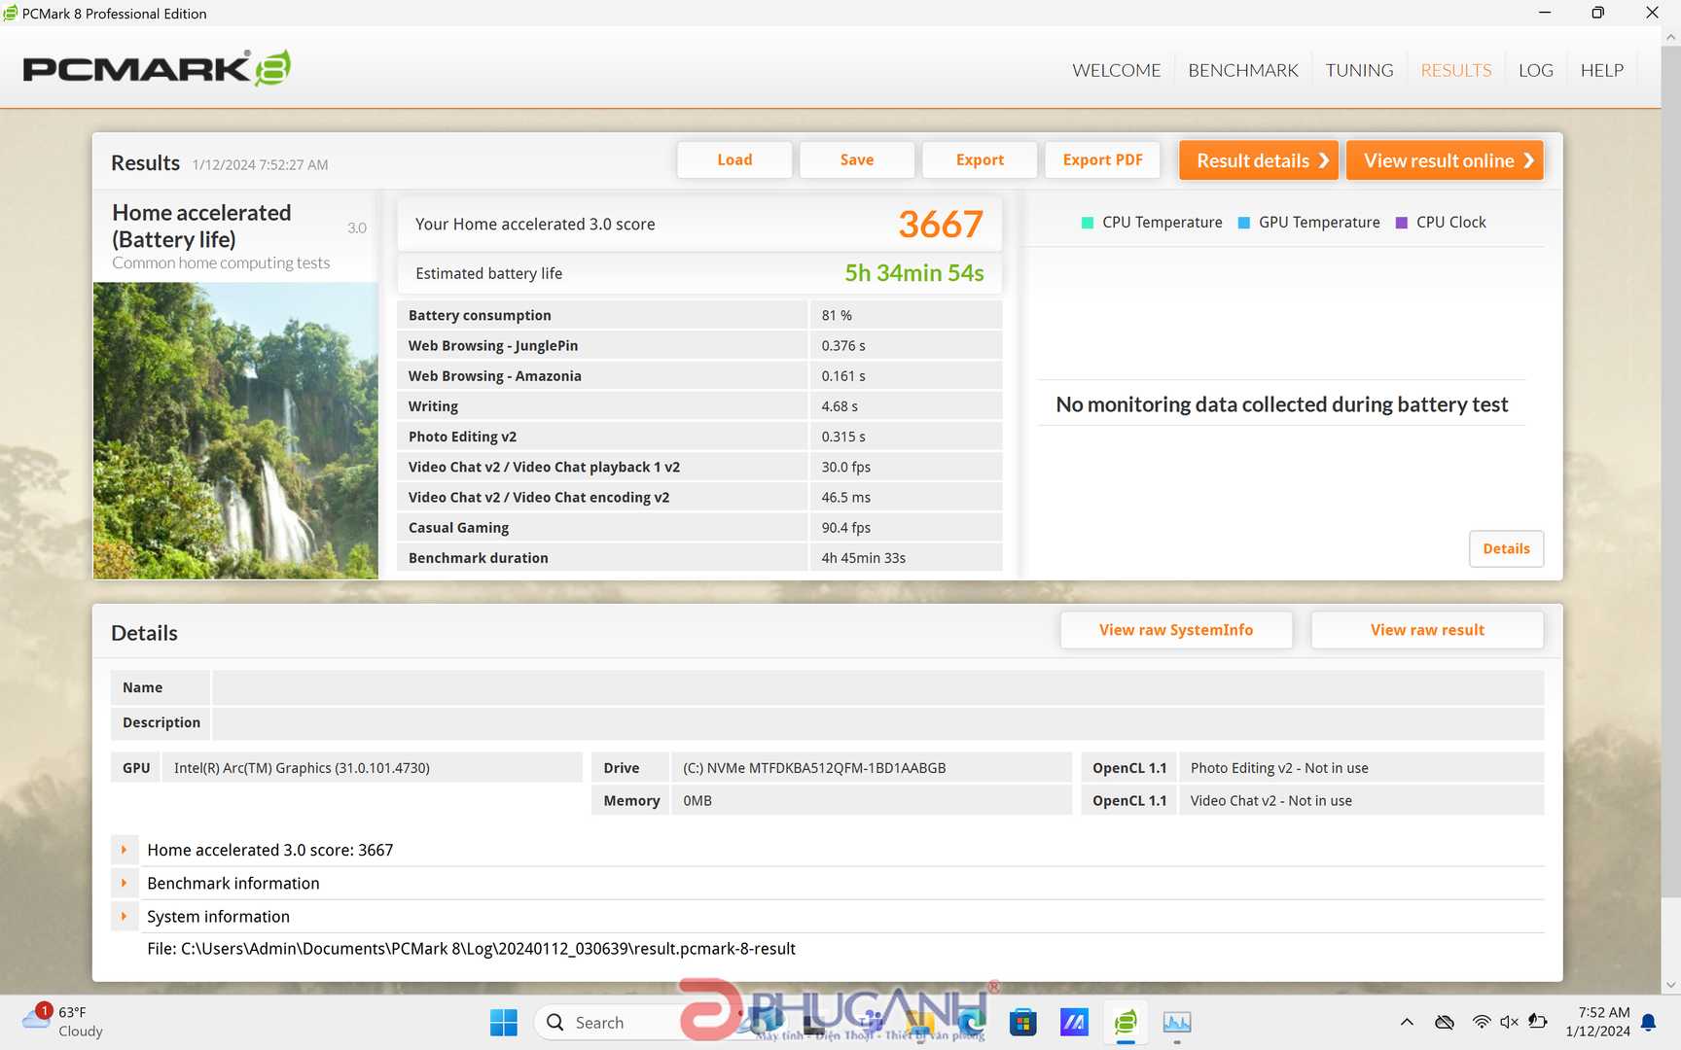Expand System information section
Image resolution: width=1681 pixels, height=1050 pixels.
click(124, 916)
